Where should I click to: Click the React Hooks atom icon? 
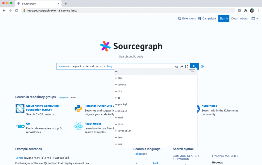pyautogui.click(x=78, y=126)
